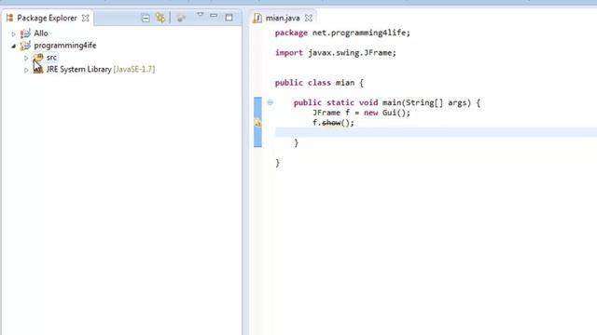
Task: Open Package Explorer View Menu dropdown
Action: tap(200, 15)
